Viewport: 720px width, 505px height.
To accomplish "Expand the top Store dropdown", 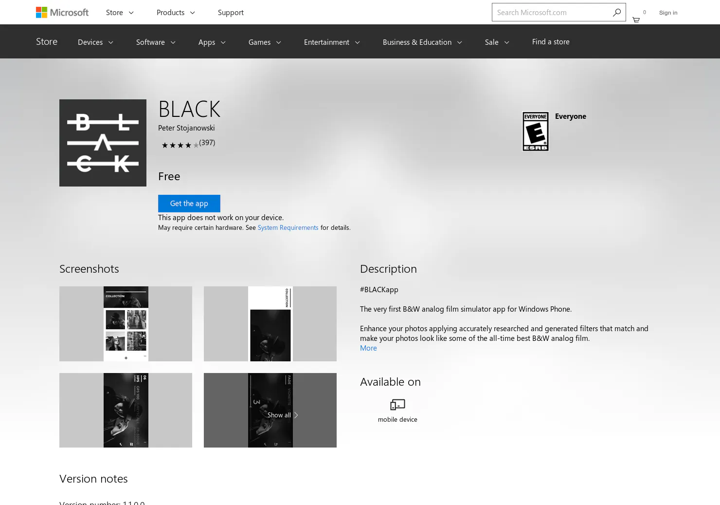I will tap(120, 12).
